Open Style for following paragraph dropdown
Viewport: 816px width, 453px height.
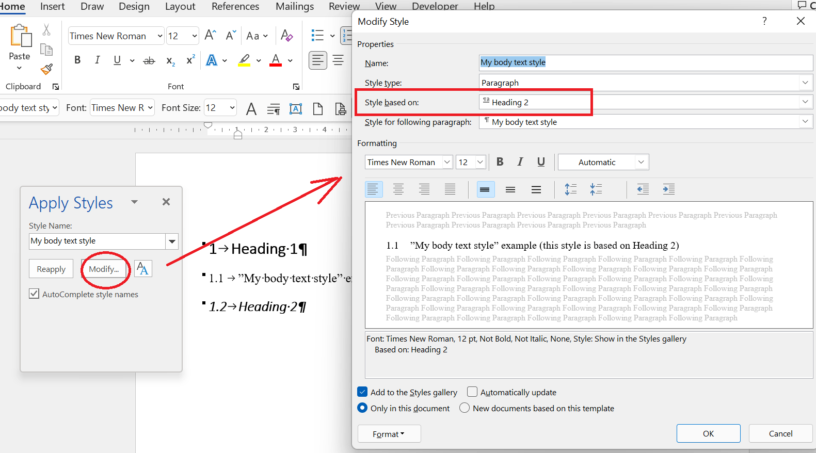click(x=805, y=121)
